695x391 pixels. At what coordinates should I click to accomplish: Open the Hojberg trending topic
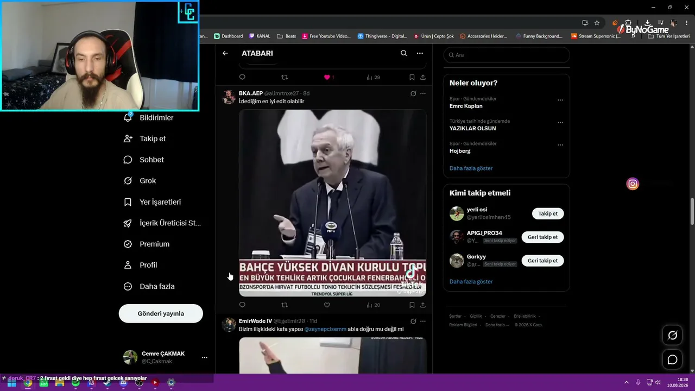point(460,151)
